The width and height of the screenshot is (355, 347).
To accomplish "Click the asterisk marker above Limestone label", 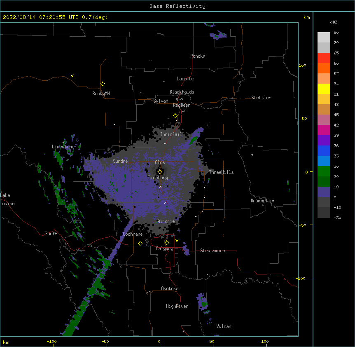I will click(x=63, y=143).
